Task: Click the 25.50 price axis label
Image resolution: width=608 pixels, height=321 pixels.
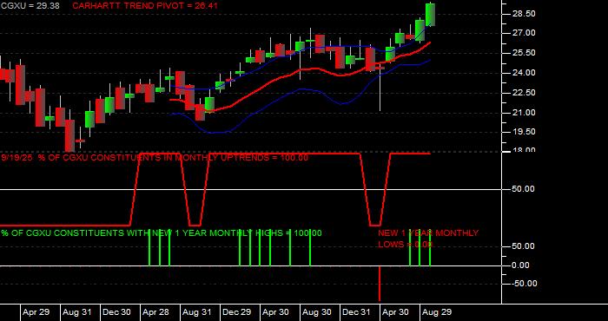Action: click(x=525, y=53)
